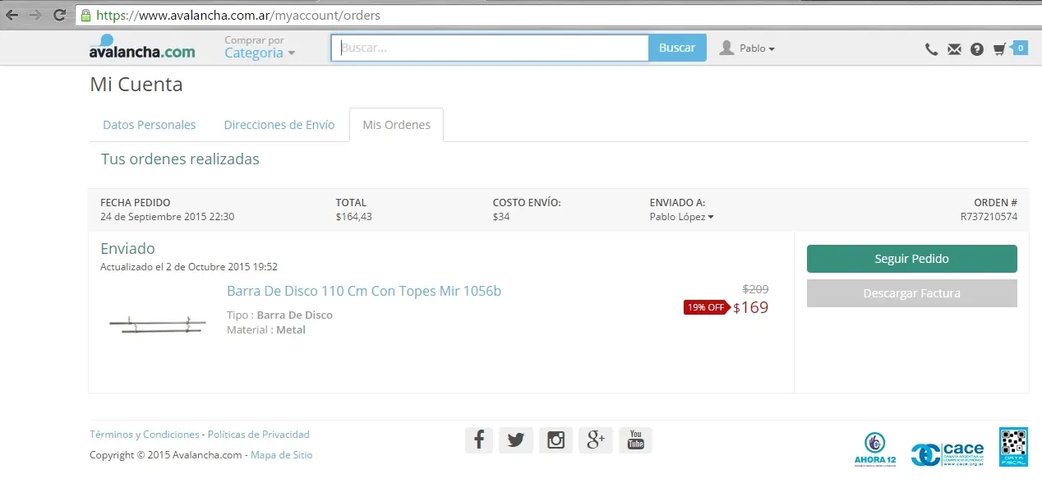Open the shopping cart icon
1042x488 pixels.
[x=999, y=49]
